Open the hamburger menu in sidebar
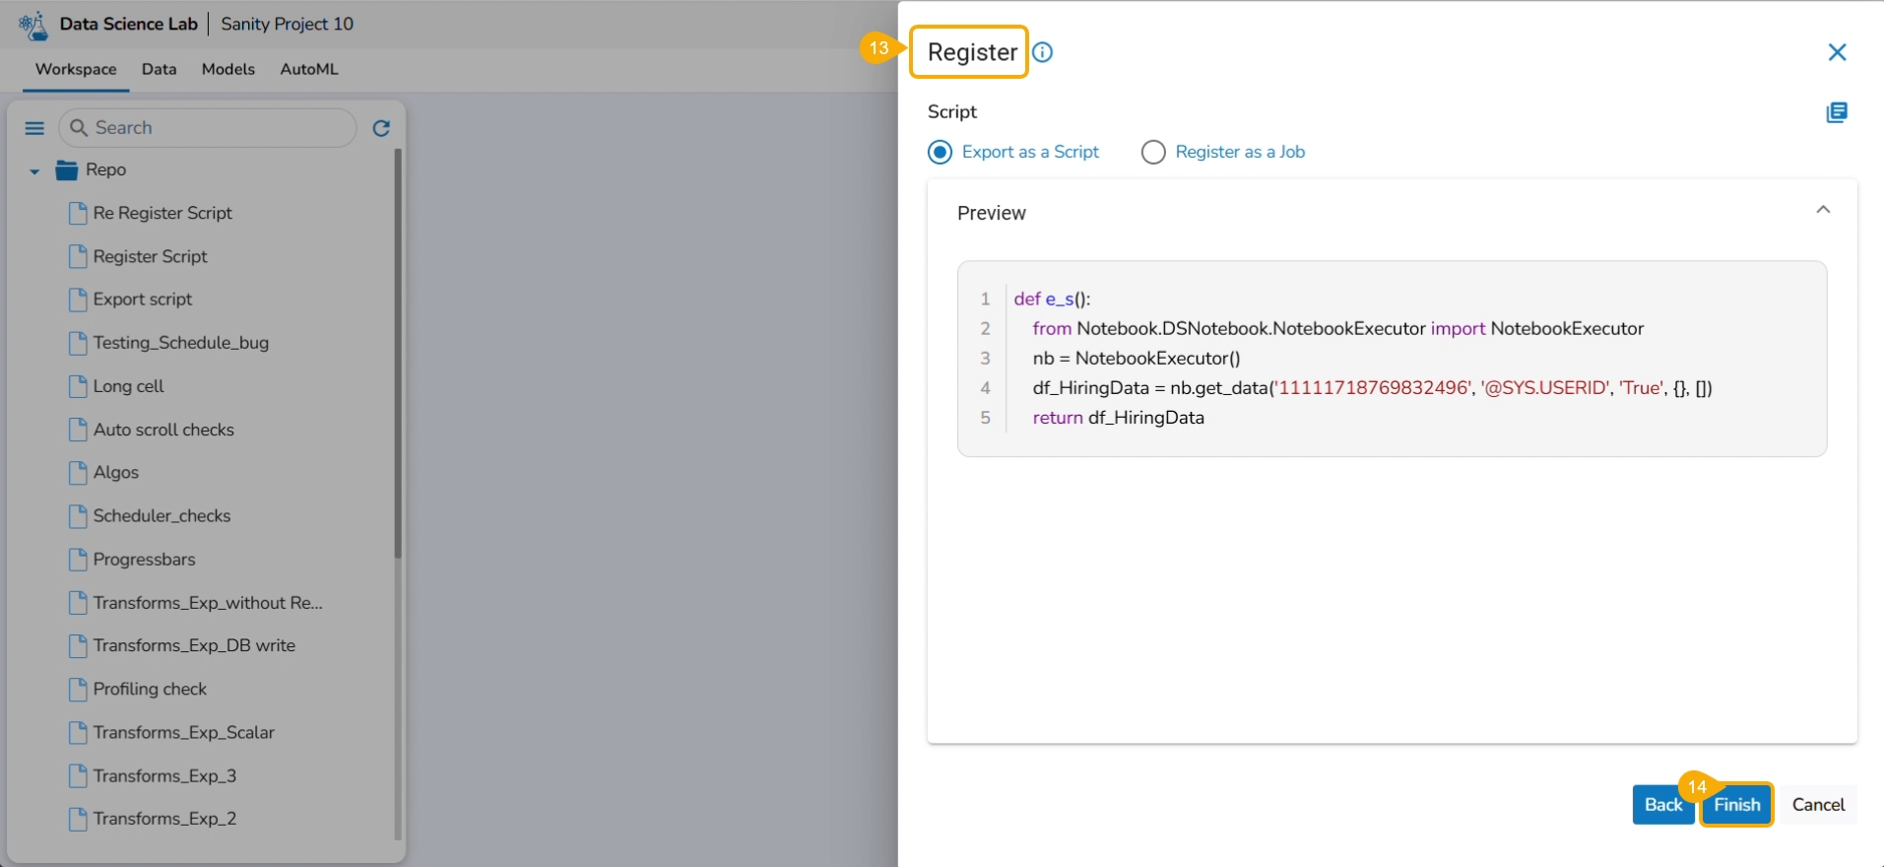This screenshot has width=1884, height=867. 34,128
